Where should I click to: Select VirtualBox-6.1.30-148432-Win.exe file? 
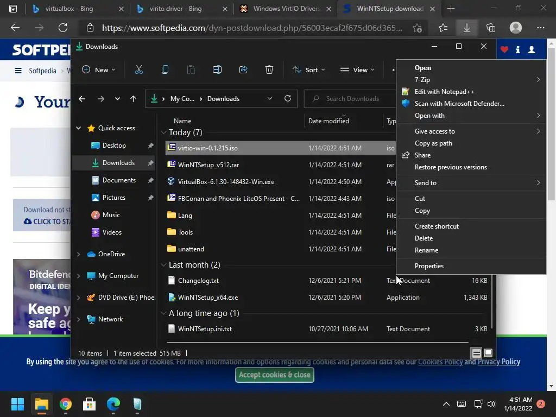(x=226, y=182)
